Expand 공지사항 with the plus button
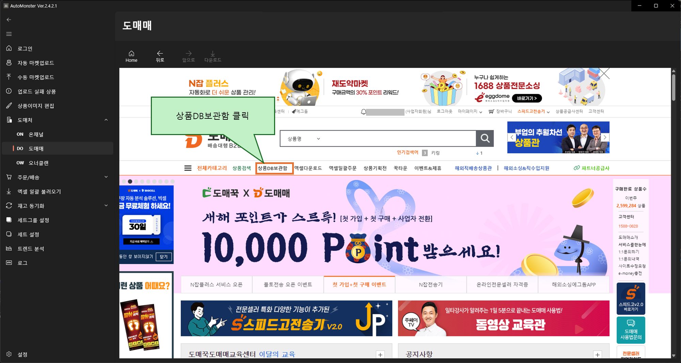 [x=598, y=355]
